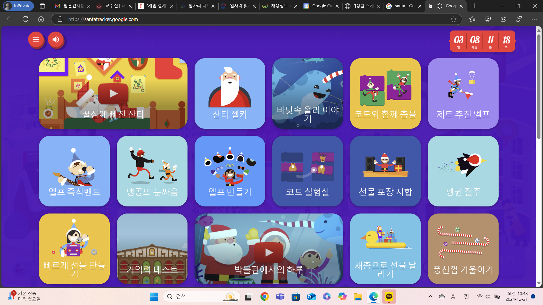Viewport: 543px width, 305px height.
Task: Open the 코드 실험실 game
Action: 307,171
